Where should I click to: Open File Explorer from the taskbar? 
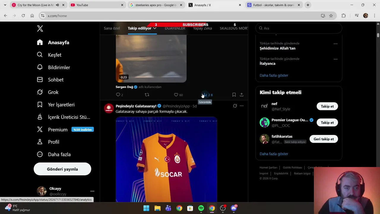pyautogui.click(x=157, y=208)
